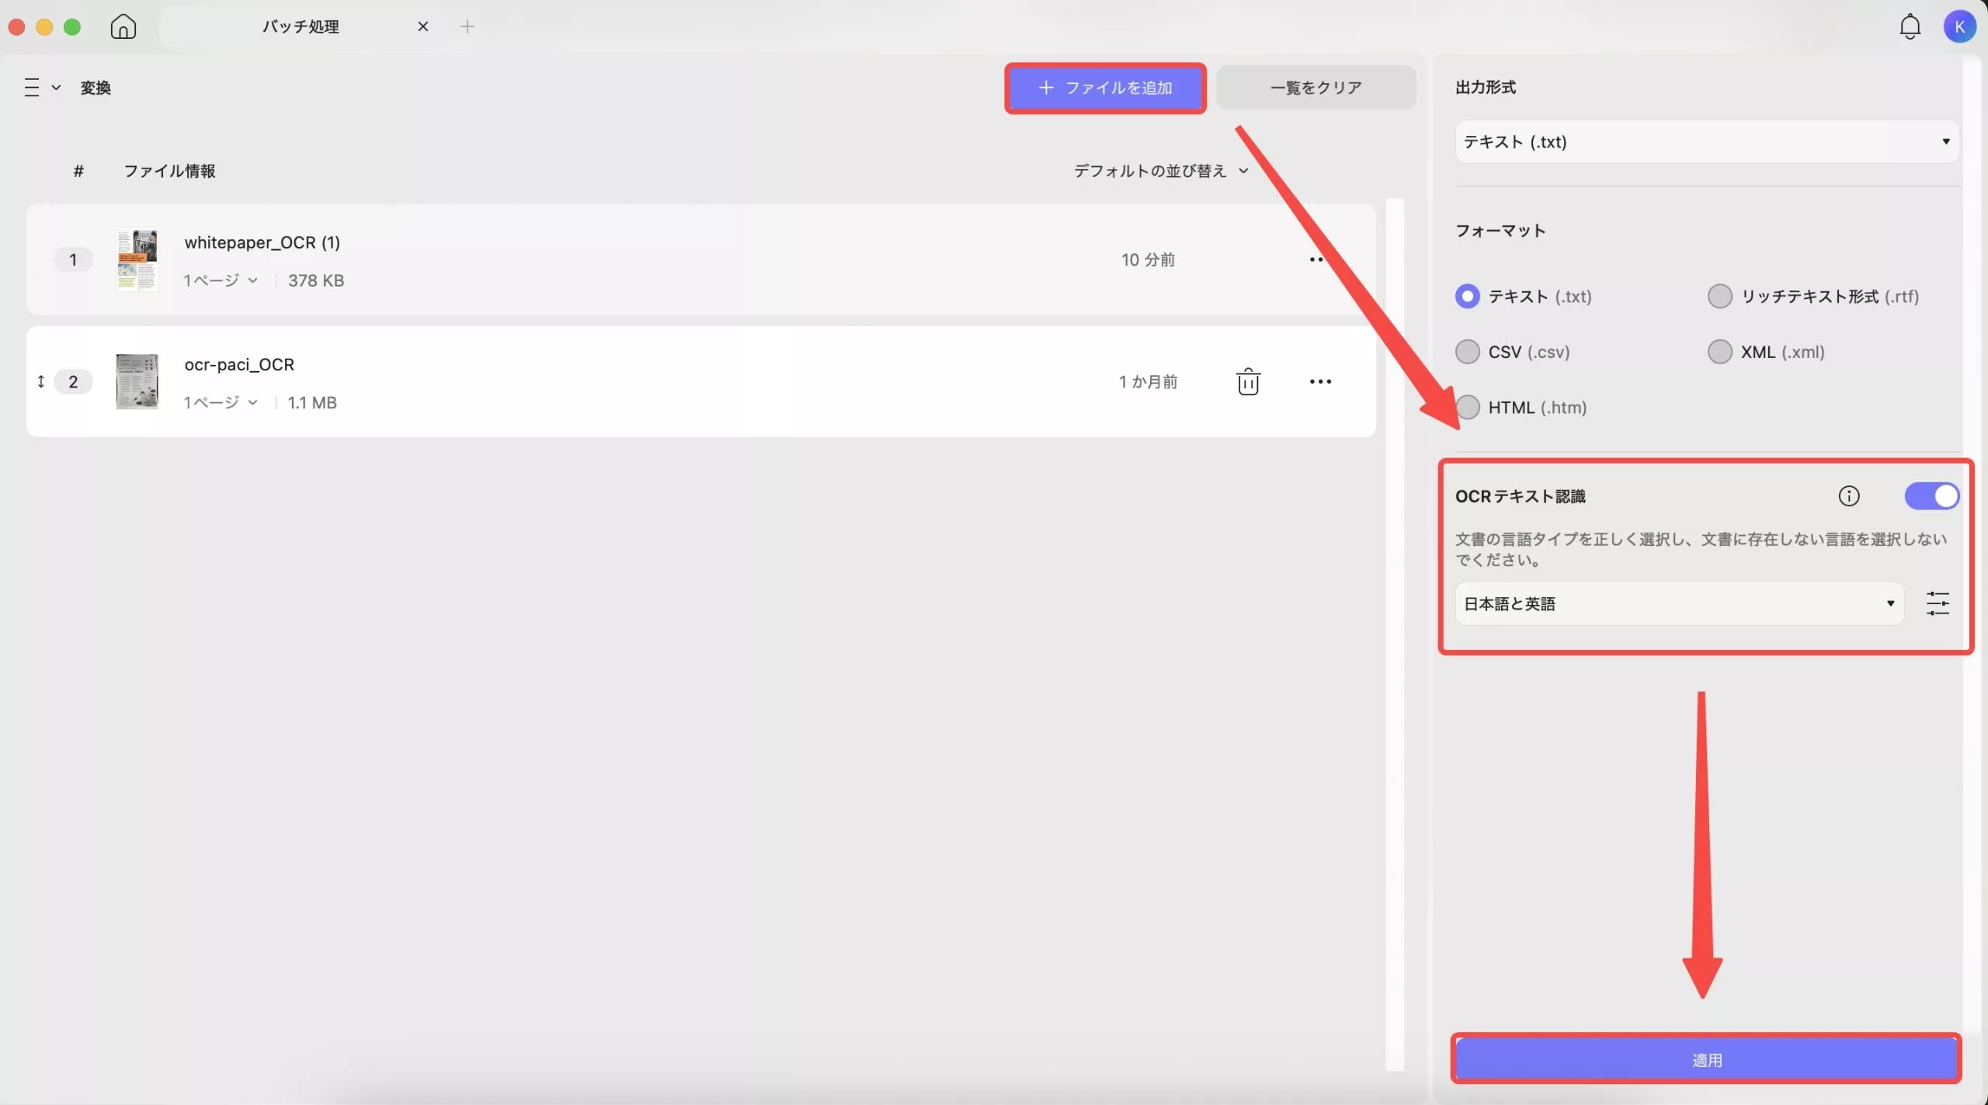Click the reorder arrows next to ocr-paci_OCR
Image resolution: width=1988 pixels, height=1105 pixels.
[x=42, y=381]
